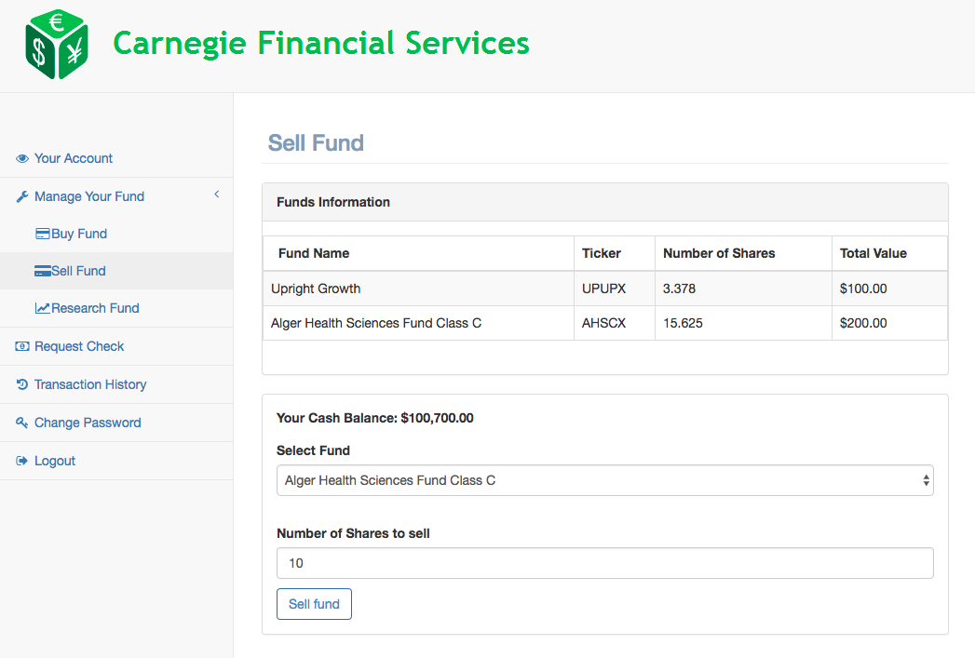Log out via Logout link
Image resolution: width=975 pixels, height=658 pixels.
[x=55, y=461]
